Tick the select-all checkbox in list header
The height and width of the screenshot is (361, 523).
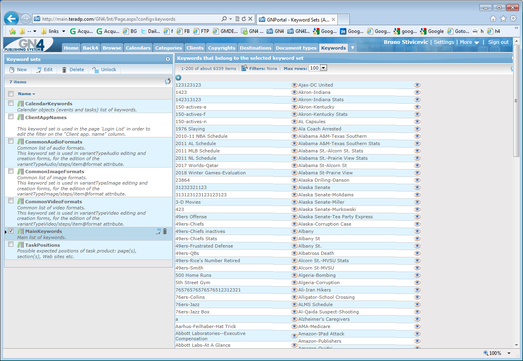pyautogui.click(x=11, y=94)
